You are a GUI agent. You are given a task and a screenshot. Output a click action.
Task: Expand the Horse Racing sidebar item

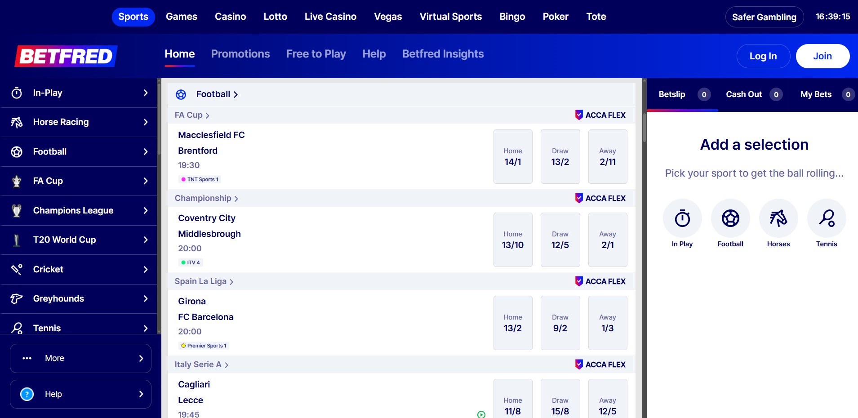(x=79, y=122)
